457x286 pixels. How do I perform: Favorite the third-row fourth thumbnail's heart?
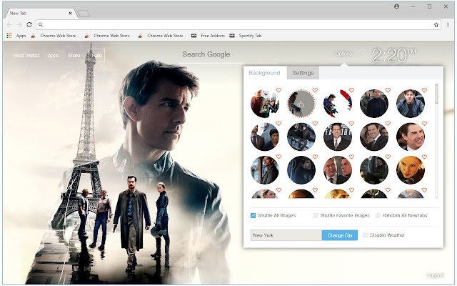point(388,157)
